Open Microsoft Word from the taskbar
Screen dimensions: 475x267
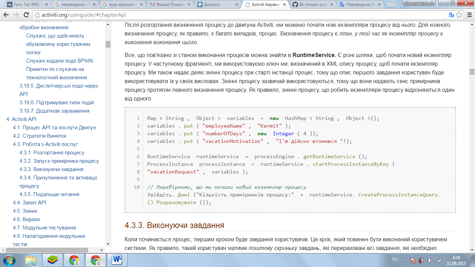(117, 260)
